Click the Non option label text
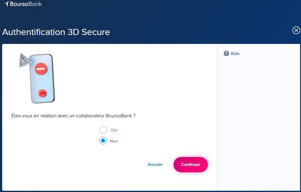This screenshot has width=301, height=192. [114, 141]
